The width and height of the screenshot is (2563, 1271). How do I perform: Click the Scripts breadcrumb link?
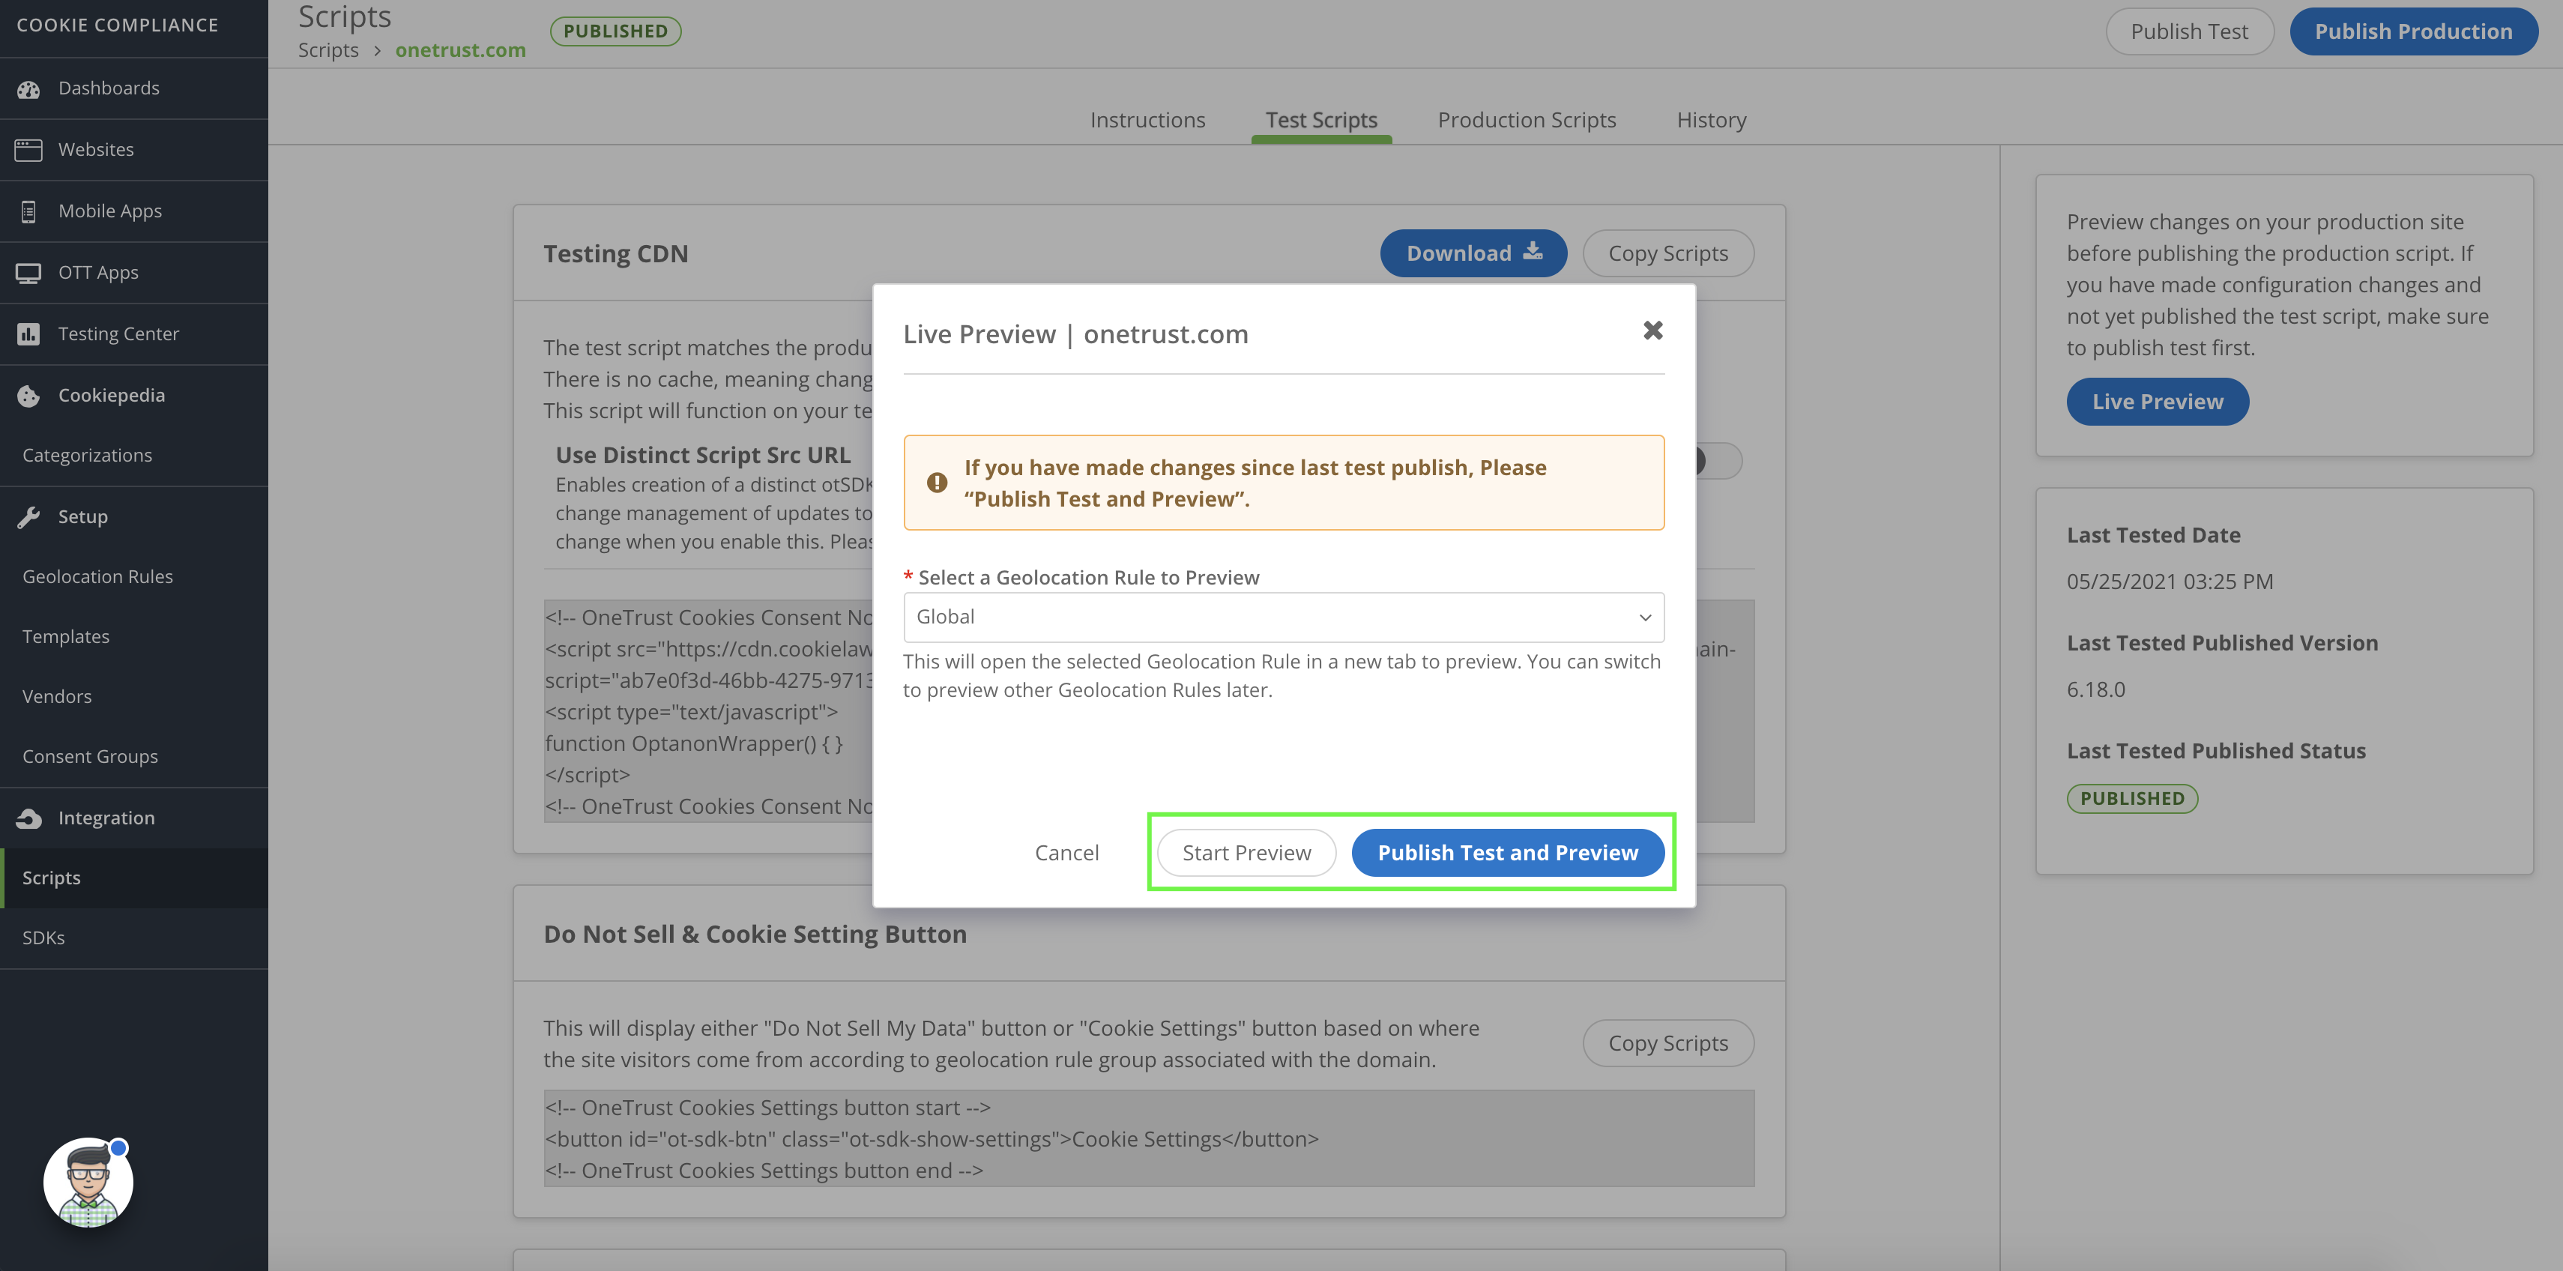tap(328, 49)
